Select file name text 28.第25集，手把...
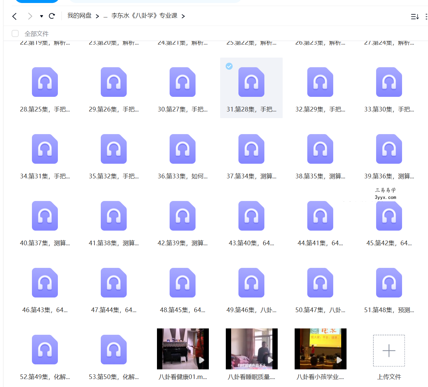Image resolution: width=428 pixels, height=387 pixels. click(45, 109)
